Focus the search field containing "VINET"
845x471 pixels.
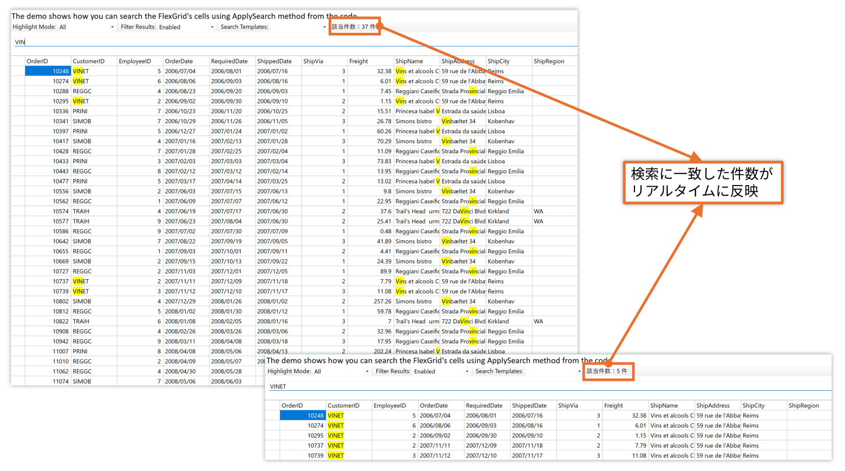coord(548,387)
